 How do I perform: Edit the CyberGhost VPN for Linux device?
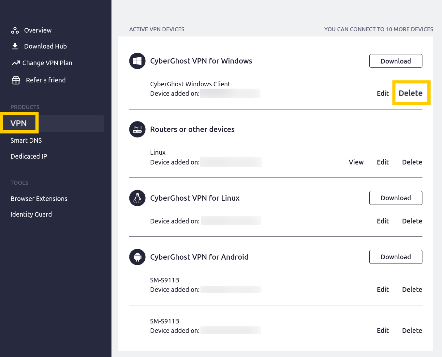[383, 221]
